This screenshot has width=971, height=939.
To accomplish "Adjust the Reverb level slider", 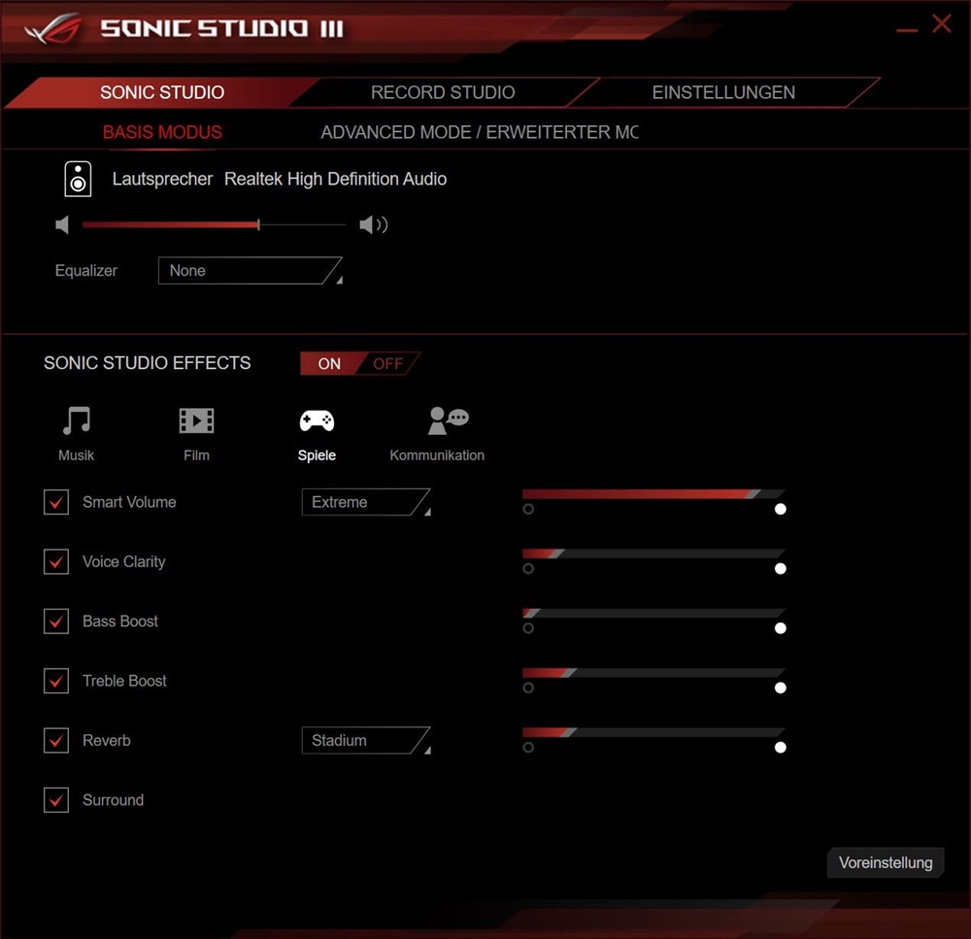I will [653, 732].
